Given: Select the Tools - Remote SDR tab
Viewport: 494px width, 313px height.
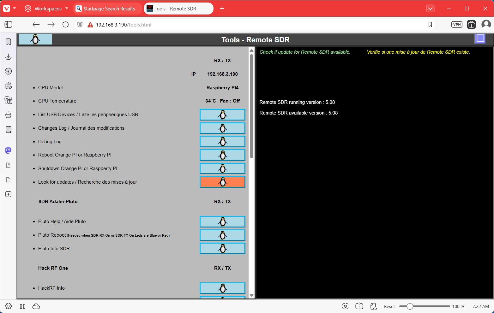Looking at the screenshot, I should (x=178, y=9).
